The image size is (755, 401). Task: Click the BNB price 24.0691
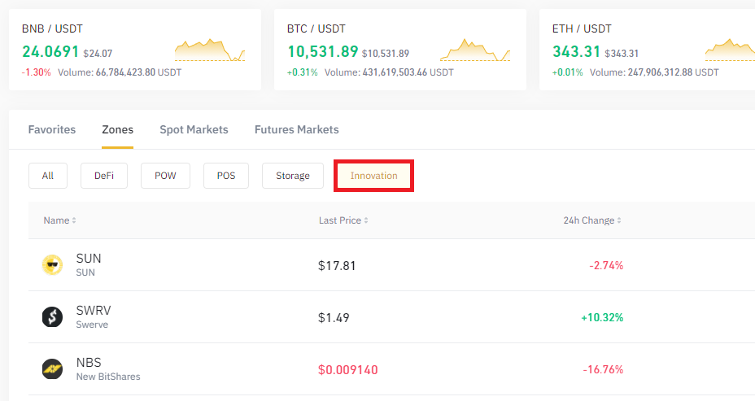(x=50, y=51)
